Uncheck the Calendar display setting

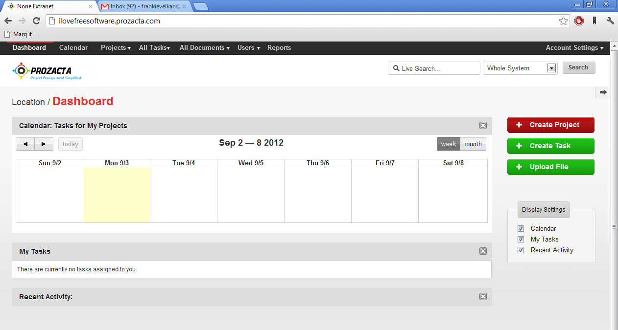pyautogui.click(x=521, y=229)
